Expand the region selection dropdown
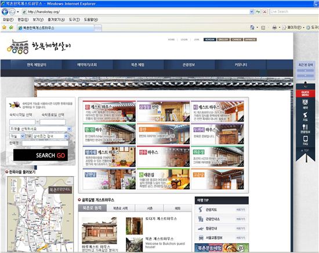 pos(41,129)
